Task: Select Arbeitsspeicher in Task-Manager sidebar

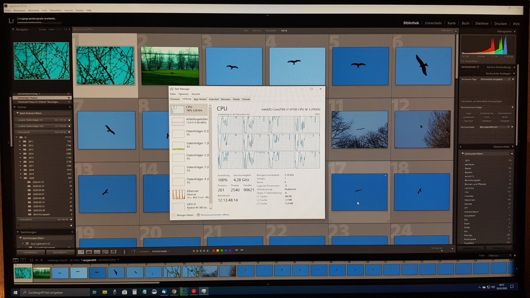Action: tap(190, 121)
